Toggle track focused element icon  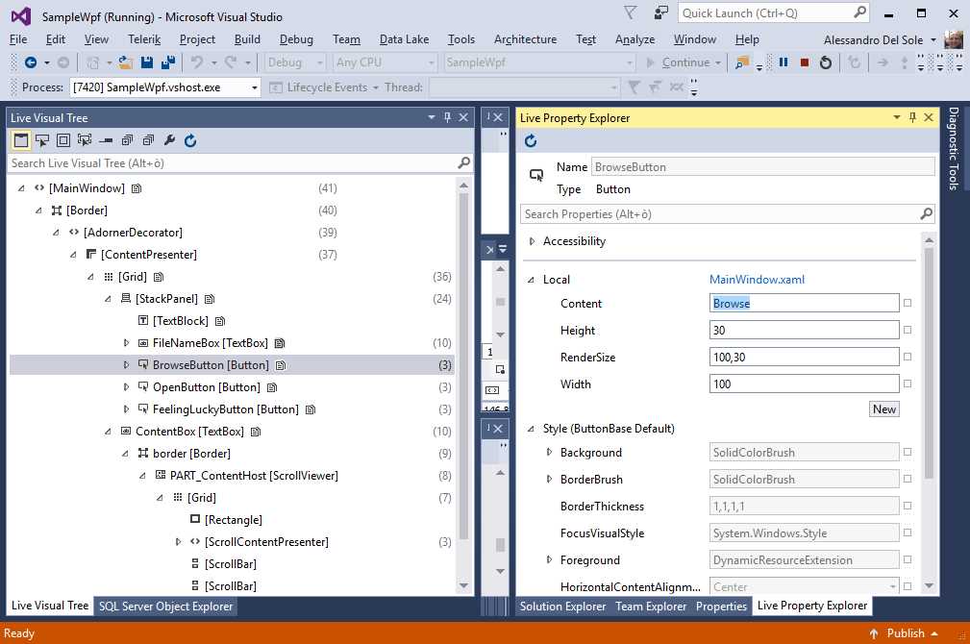click(85, 140)
